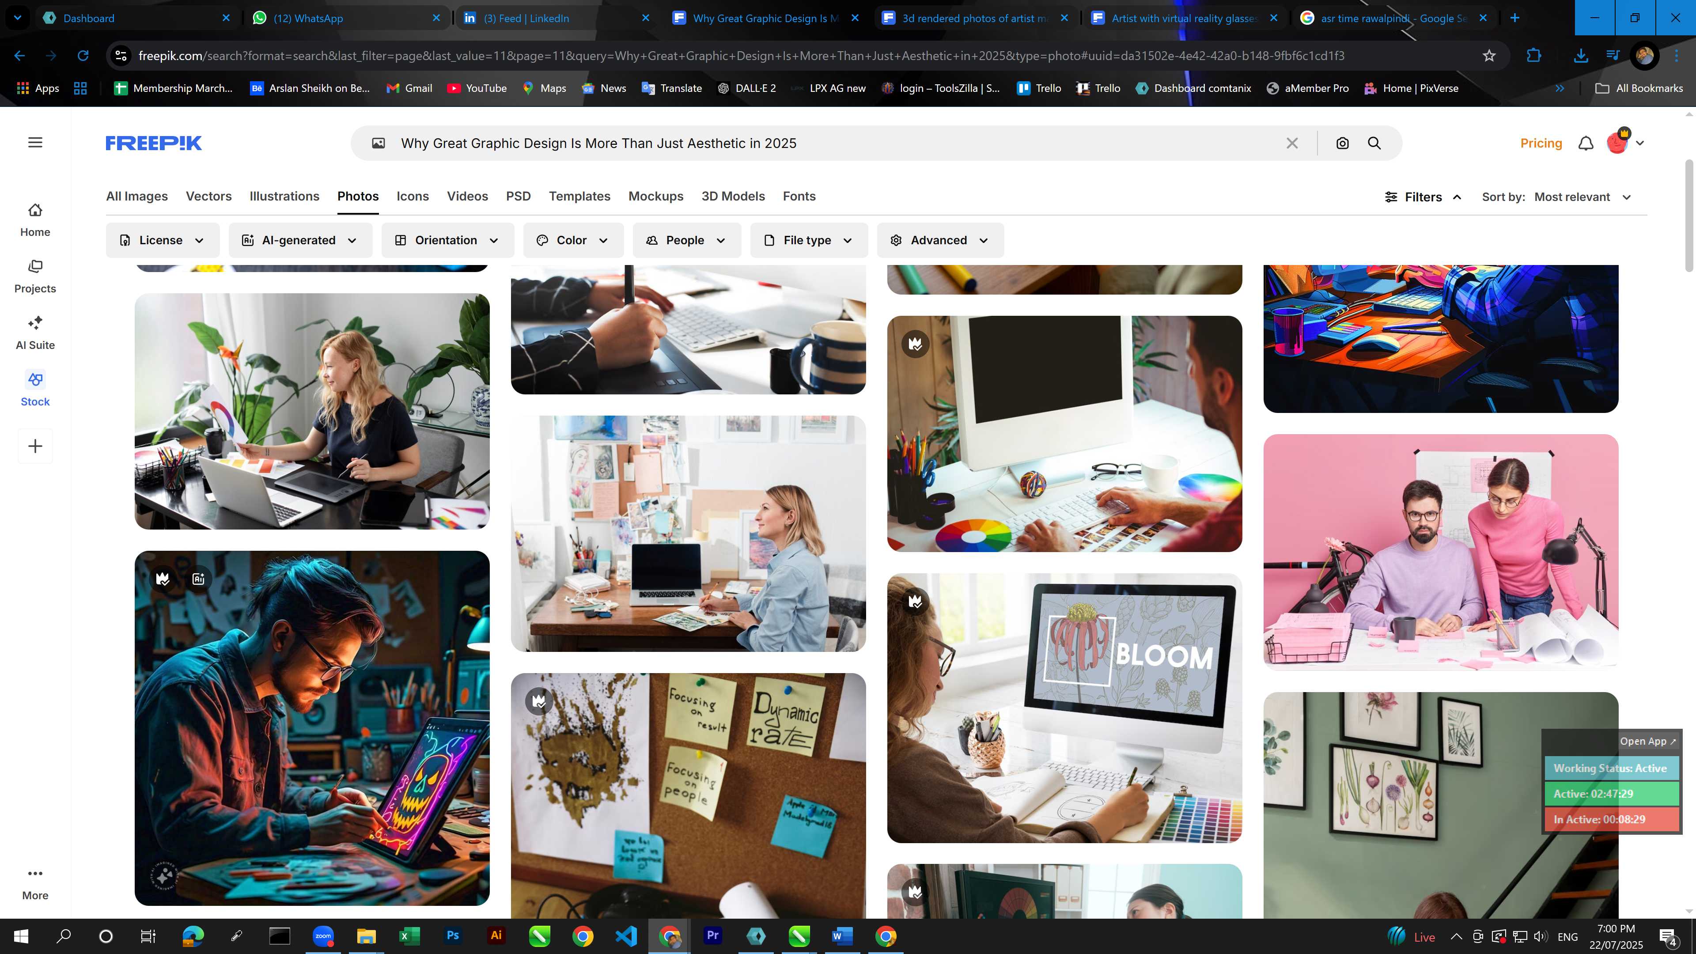The image size is (1696, 954).
Task: Click premium crown on iMac color wheel photo
Action: (915, 344)
